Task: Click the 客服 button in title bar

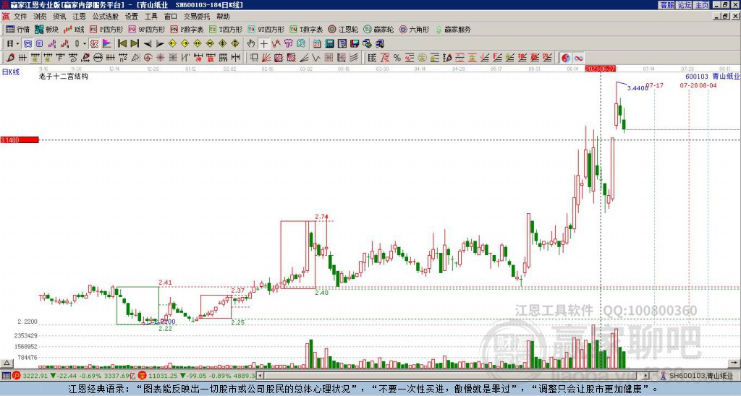Action: 667,5
